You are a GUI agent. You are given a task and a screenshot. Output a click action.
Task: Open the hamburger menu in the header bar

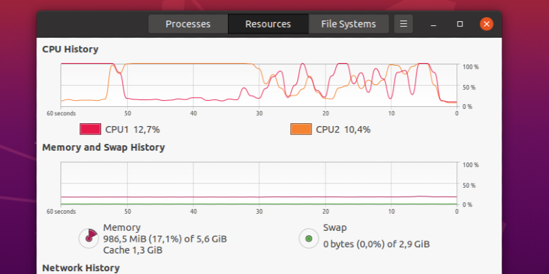[404, 24]
